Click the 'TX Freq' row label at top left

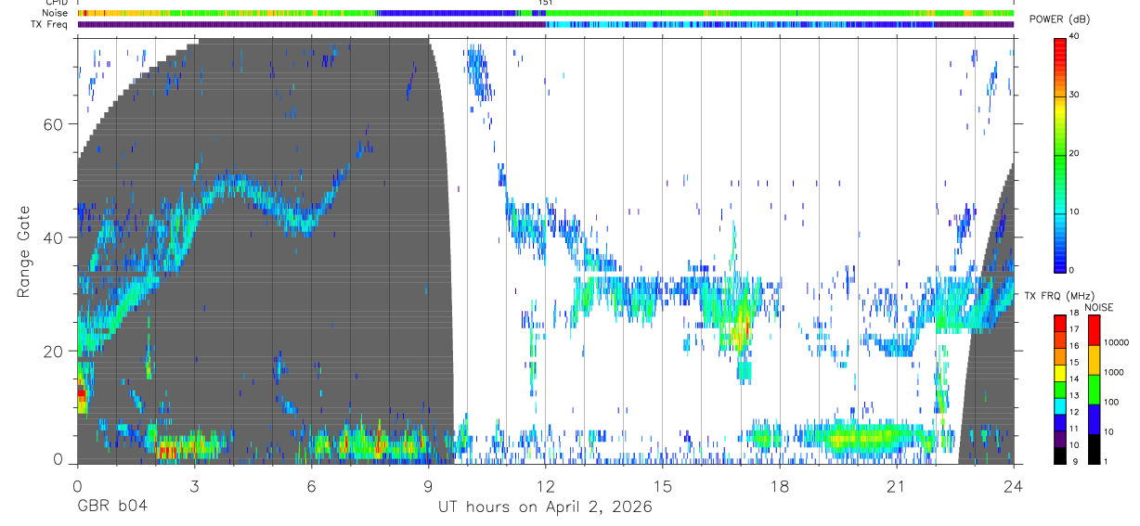tap(50, 24)
